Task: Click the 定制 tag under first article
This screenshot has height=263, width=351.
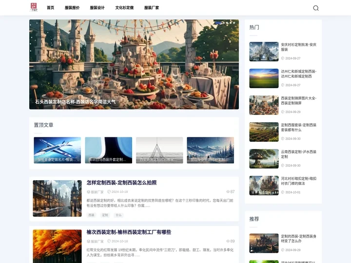Action: [x=105, y=215]
